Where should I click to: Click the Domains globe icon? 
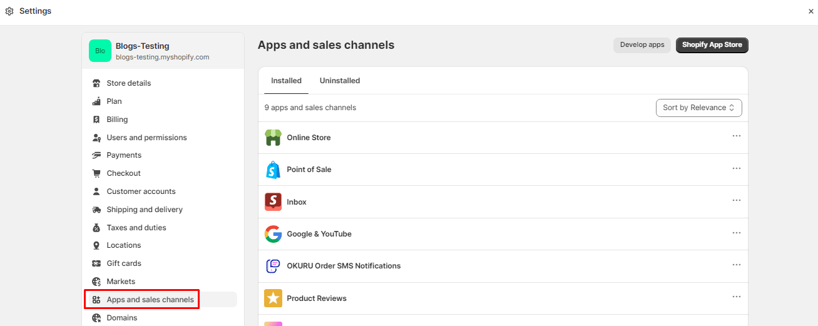(96, 318)
